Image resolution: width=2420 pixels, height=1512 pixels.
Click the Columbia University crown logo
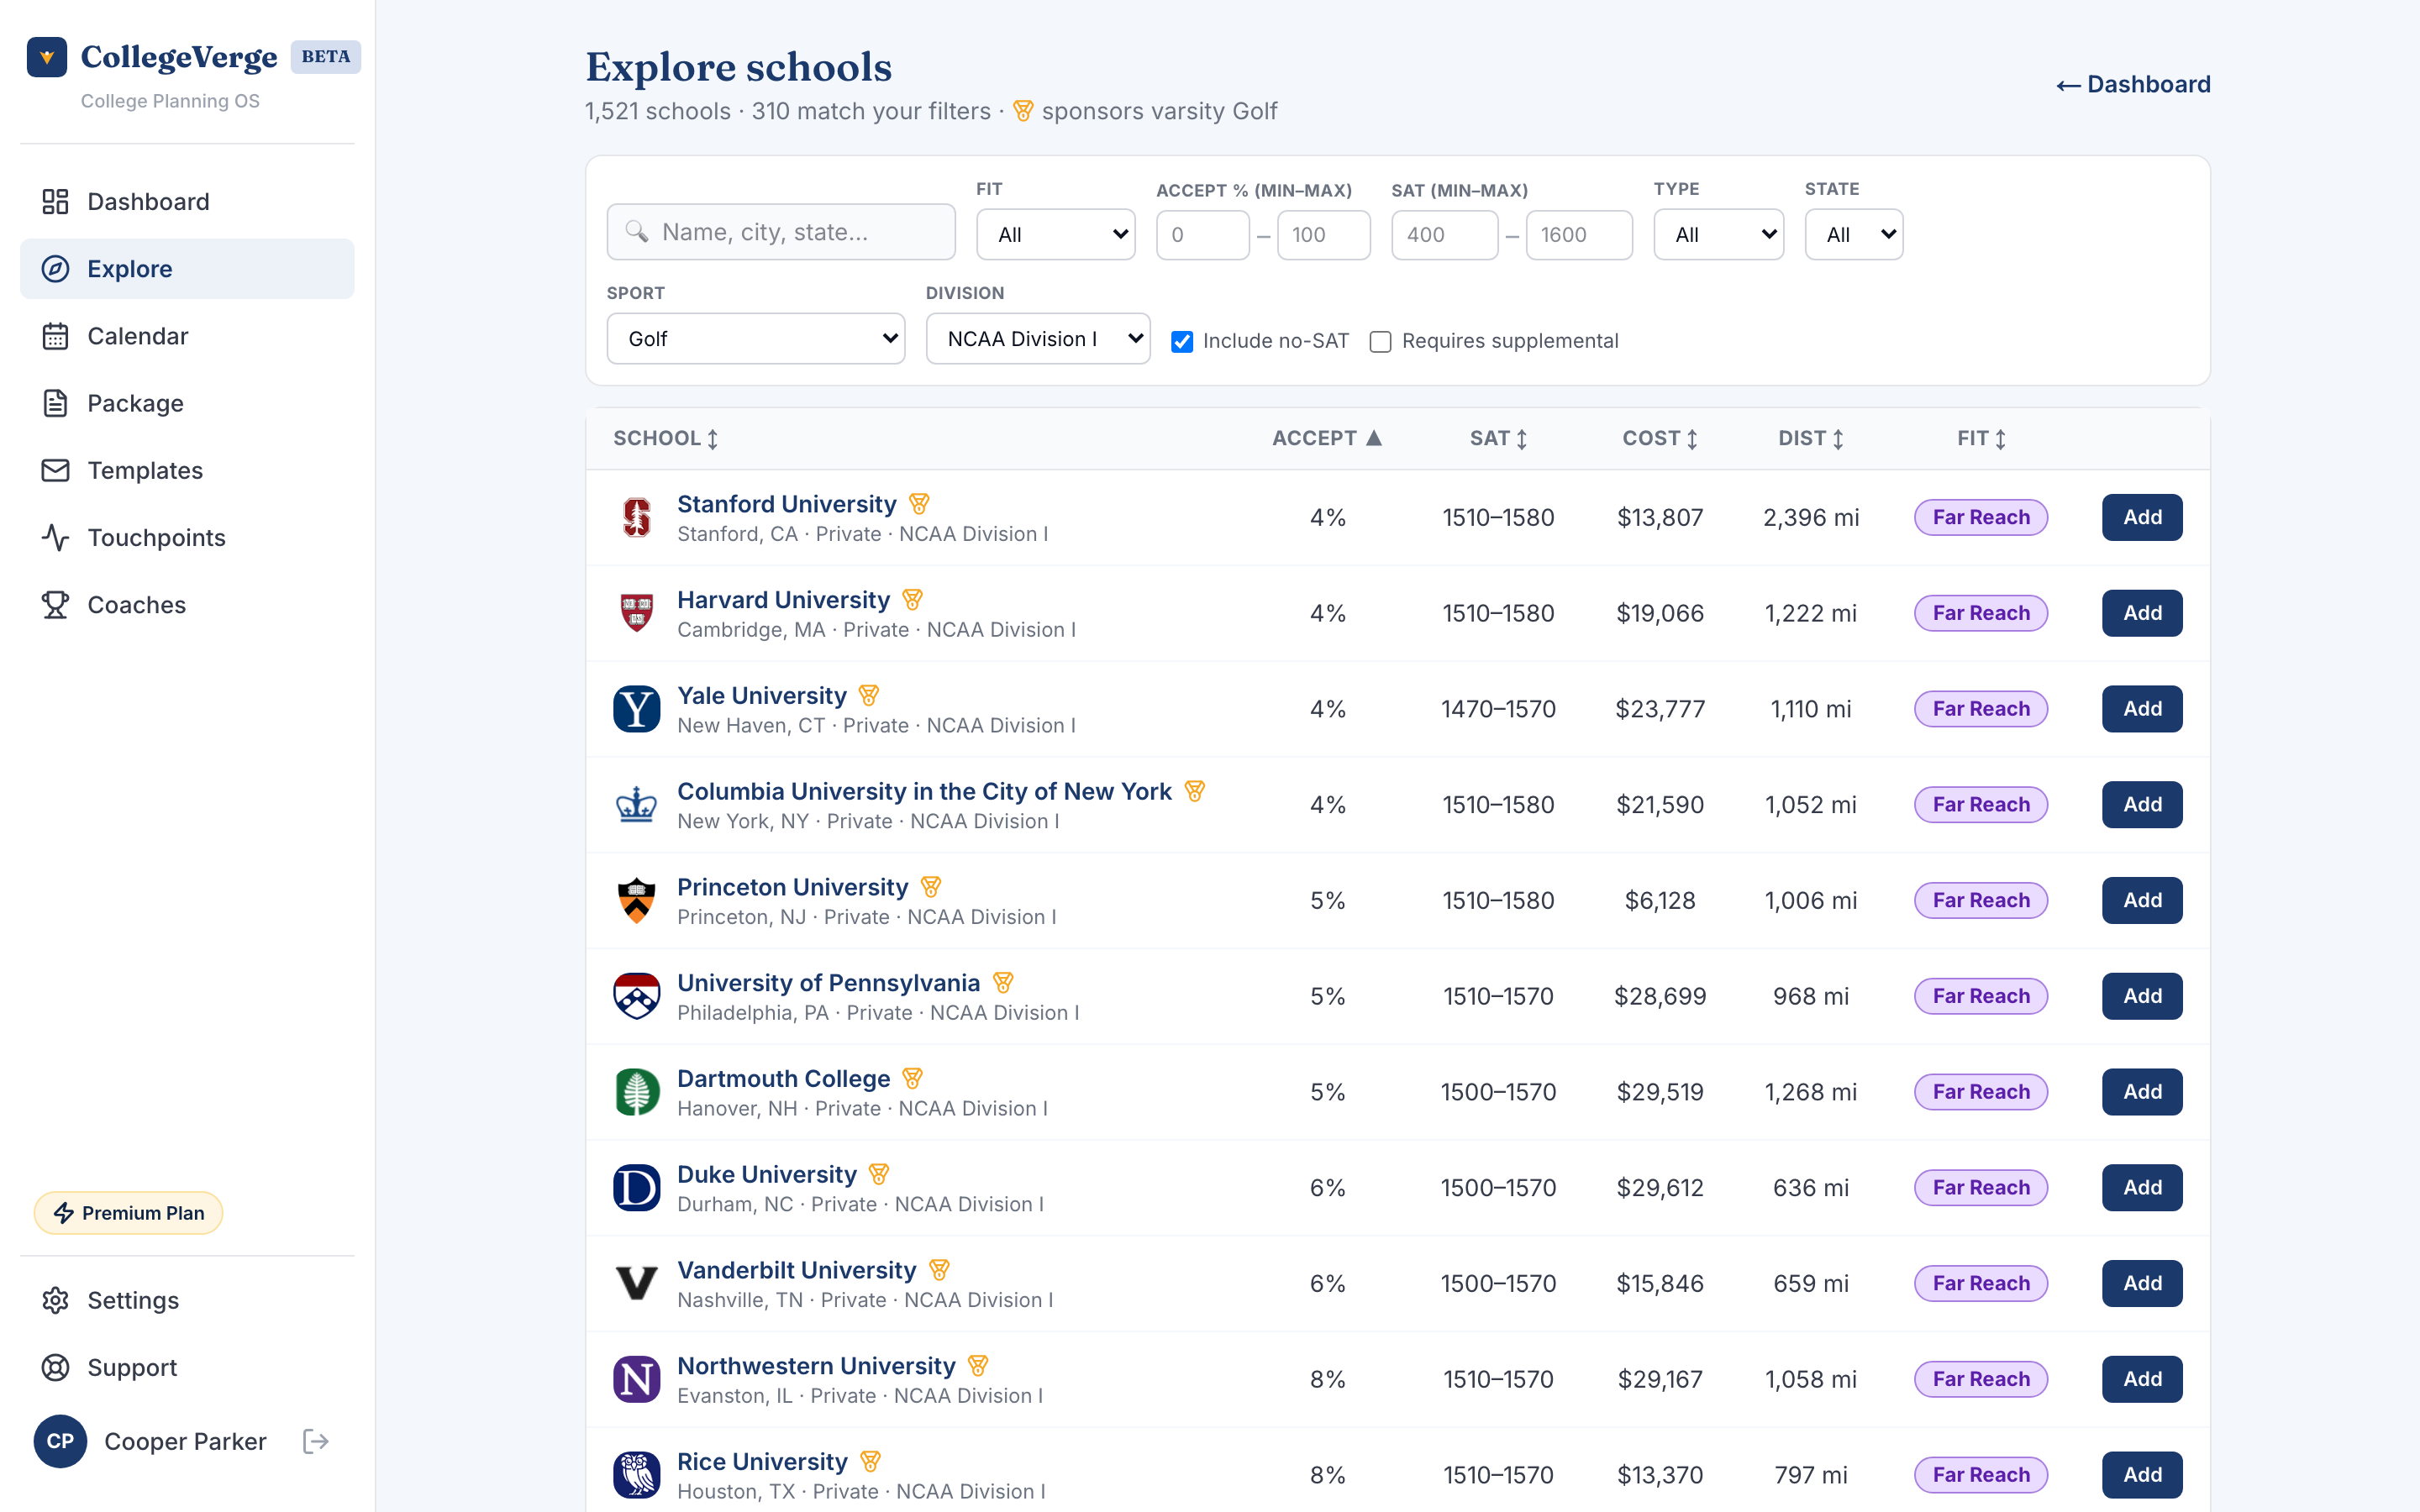tap(636, 805)
